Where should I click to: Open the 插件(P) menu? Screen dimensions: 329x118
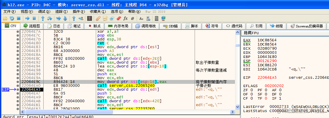[79, 12]
